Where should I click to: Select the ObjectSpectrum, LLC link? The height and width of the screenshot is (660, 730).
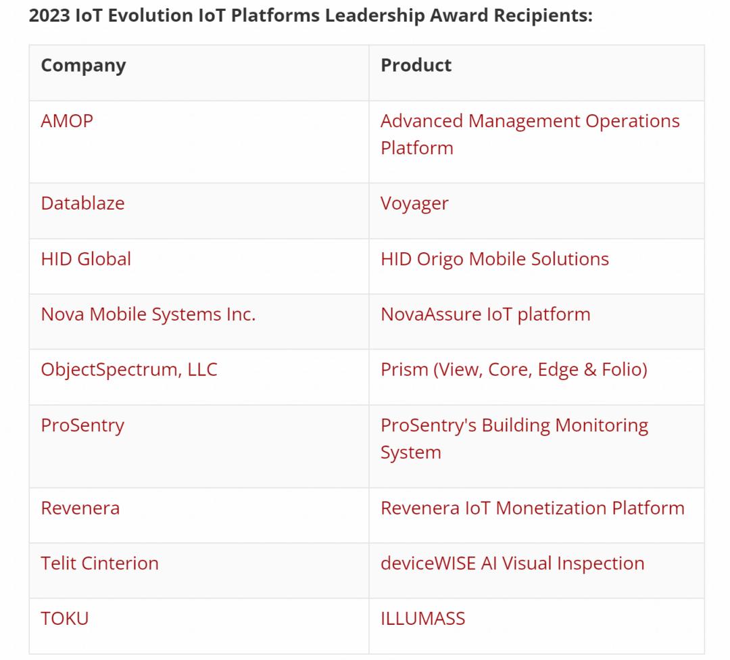point(129,370)
